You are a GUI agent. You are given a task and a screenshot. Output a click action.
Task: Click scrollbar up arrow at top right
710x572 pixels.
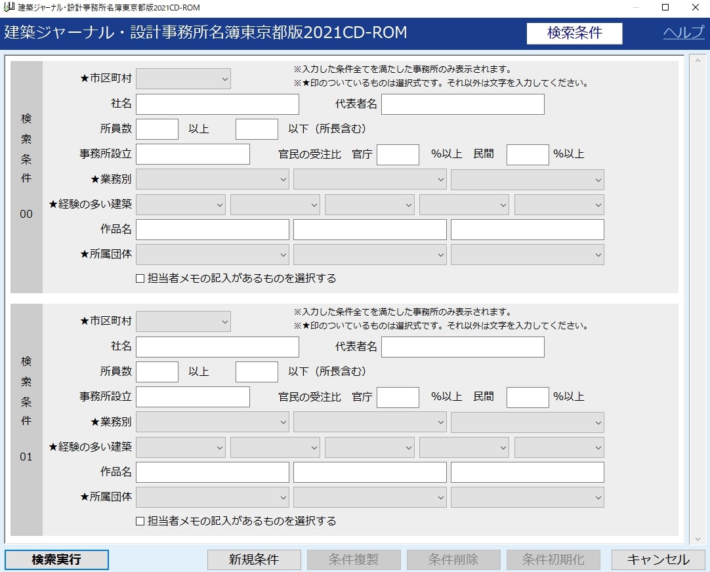tap(697, 61)
